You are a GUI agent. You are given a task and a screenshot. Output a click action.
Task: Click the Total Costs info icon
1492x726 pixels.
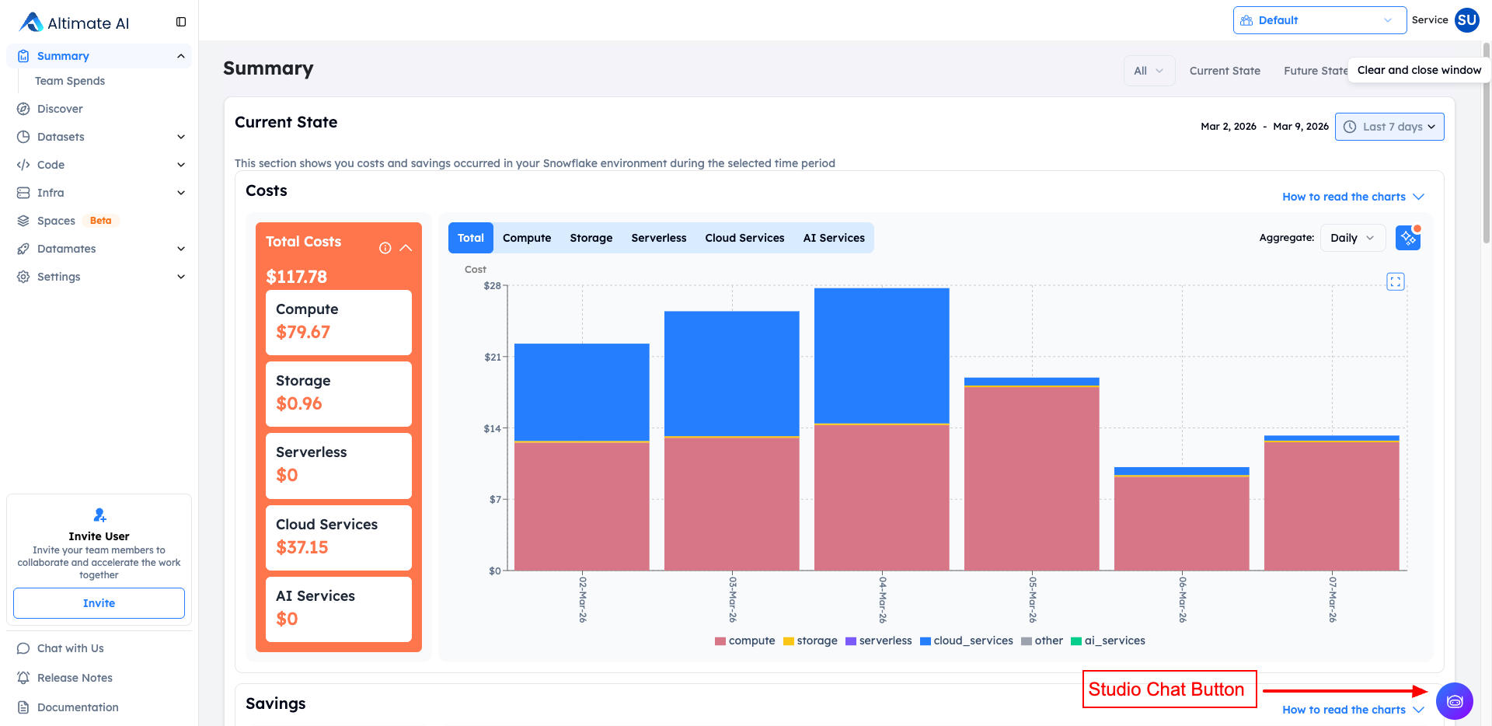(x=385, y=248)
